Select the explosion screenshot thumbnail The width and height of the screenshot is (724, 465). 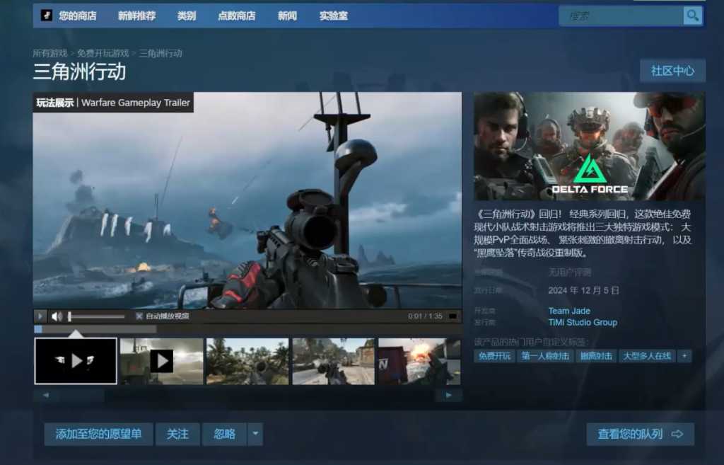click(419, 361)
